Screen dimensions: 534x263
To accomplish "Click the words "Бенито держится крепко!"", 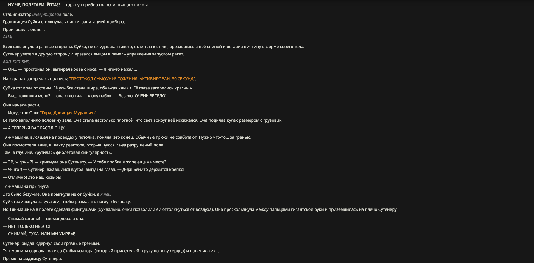I will [159, 169].
